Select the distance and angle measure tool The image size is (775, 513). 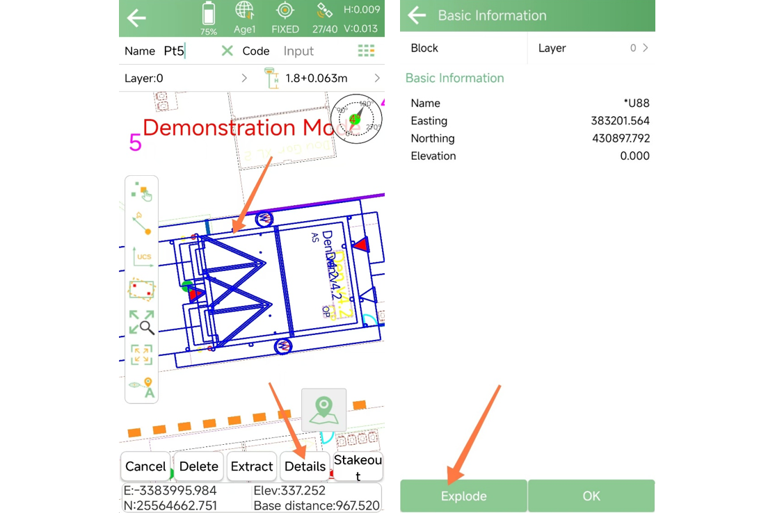141,223
